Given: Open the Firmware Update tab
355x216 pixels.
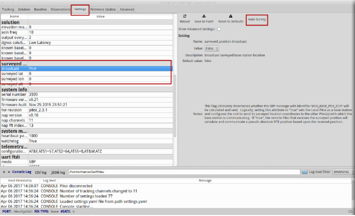Looking at the screenshot, I should (x=103, y=9).
